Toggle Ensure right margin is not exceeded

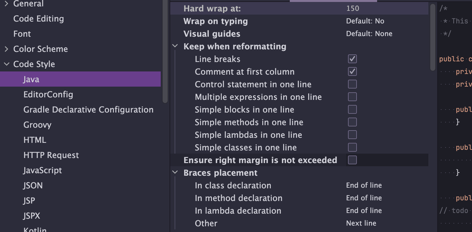[x=353, y=160]
